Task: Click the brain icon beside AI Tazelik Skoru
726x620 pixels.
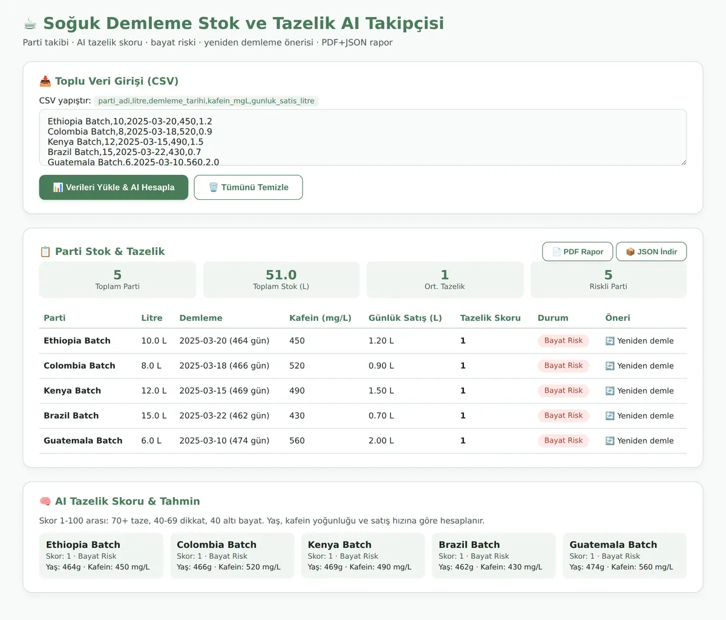Action: point(45,501)
